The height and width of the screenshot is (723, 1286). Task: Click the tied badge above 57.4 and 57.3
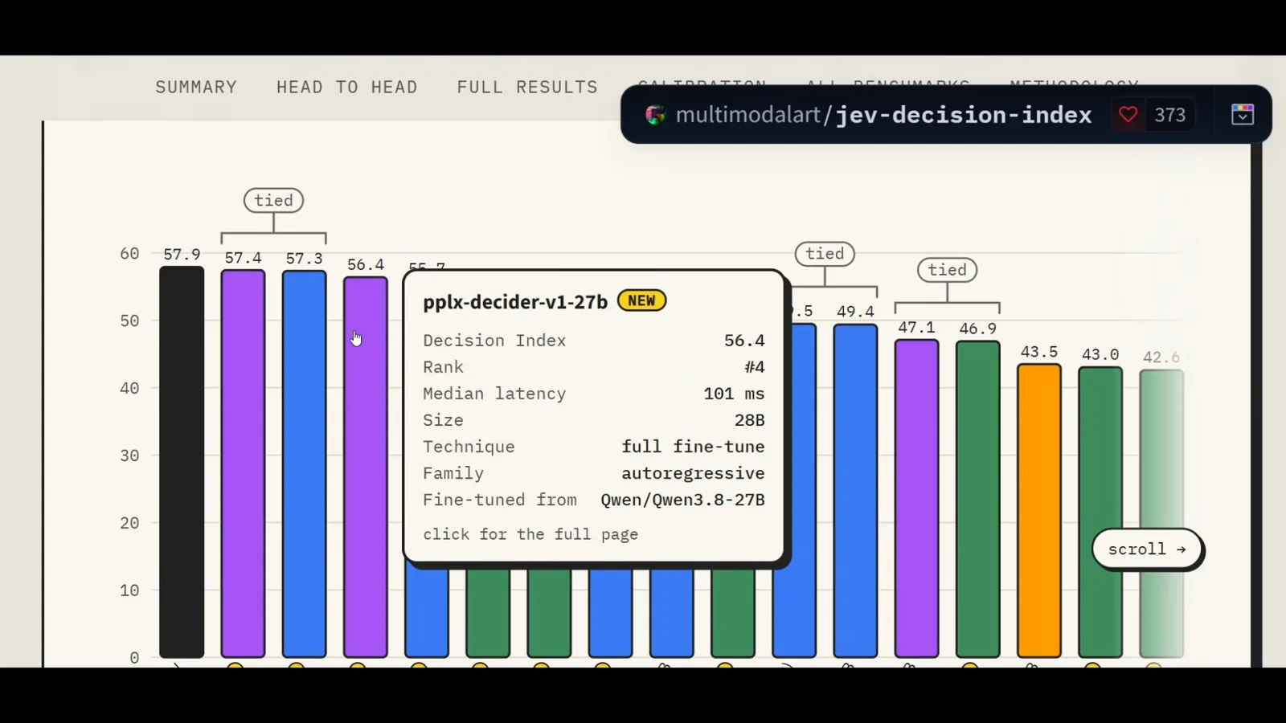click(x=273, y=200)
